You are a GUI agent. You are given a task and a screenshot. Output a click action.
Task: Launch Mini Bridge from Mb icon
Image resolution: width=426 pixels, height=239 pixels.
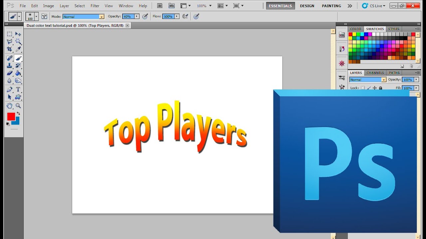coord(172,6)
